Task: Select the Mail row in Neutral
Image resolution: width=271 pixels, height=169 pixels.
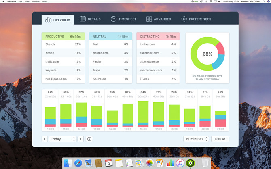Action: click(110, 44)
